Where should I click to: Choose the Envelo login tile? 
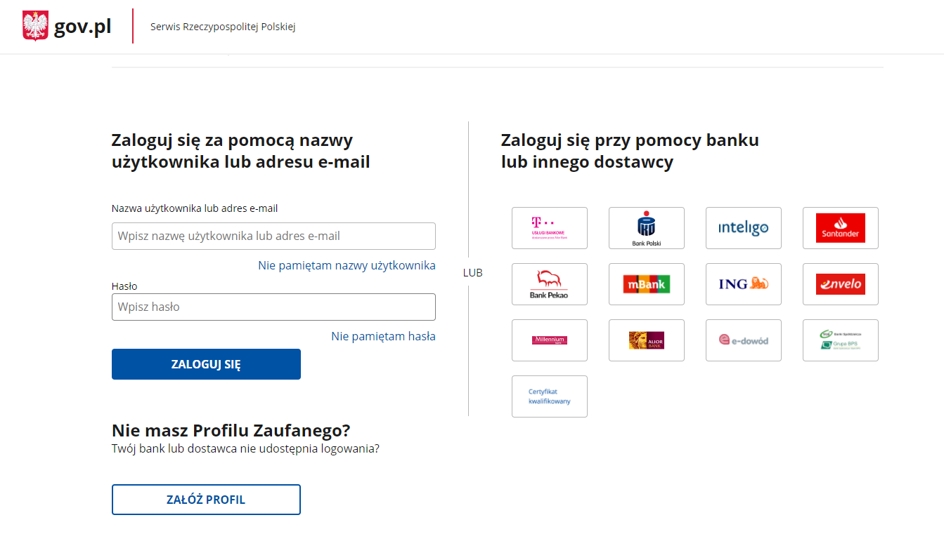[x=840, y=284]
